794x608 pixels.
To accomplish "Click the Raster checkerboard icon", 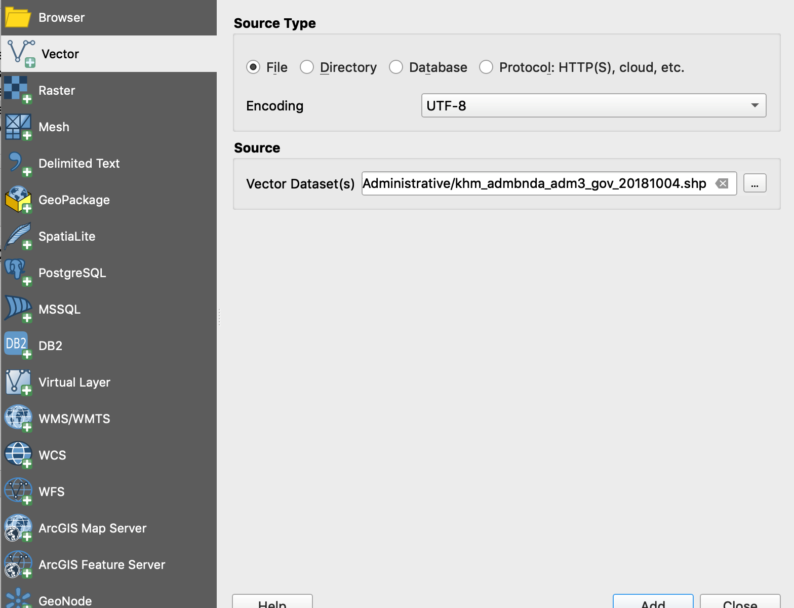I will (18, 90).
